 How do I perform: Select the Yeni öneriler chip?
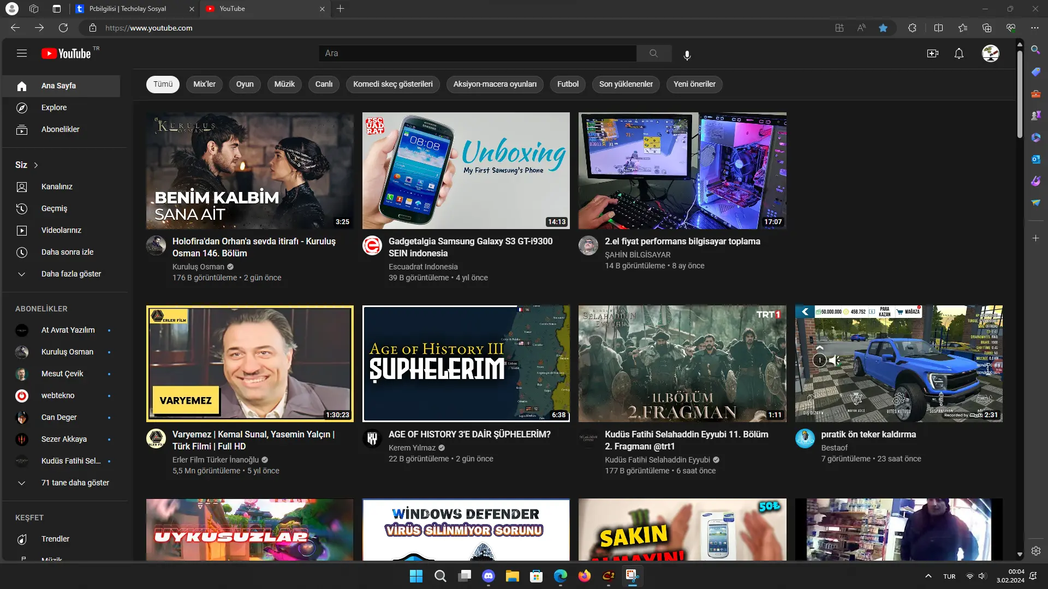click(694, 84)
